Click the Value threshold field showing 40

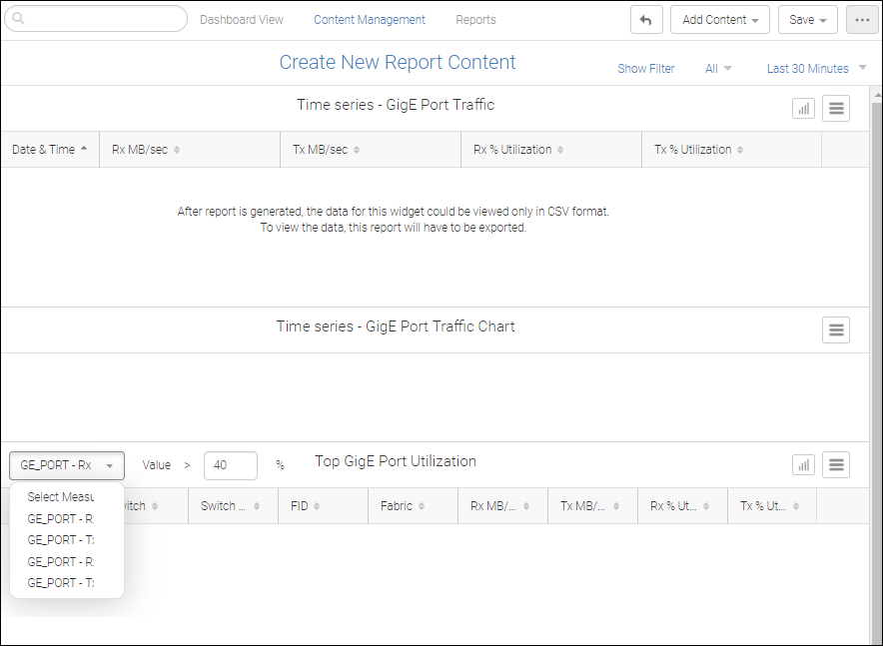230,465
